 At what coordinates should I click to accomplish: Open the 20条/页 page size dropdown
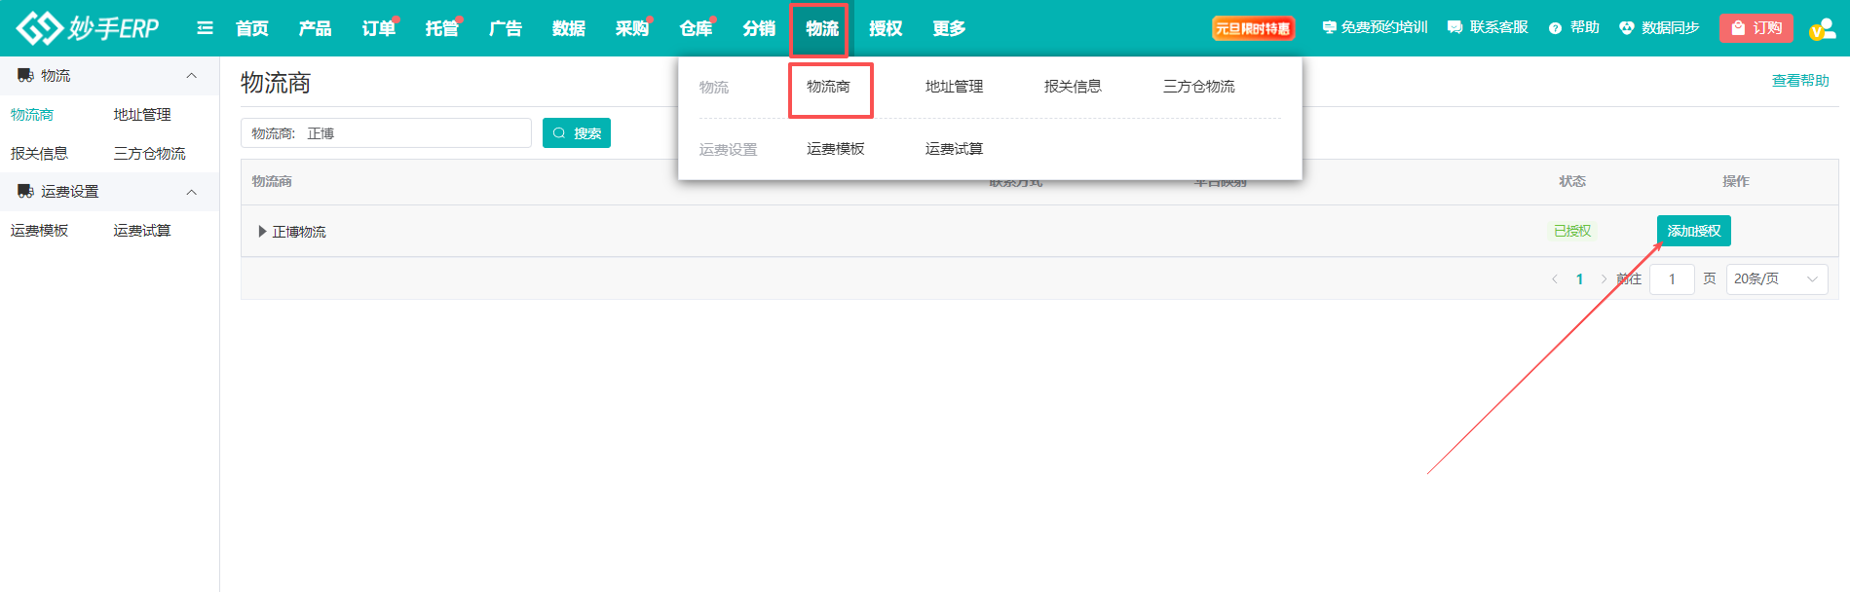point(1776,279)
